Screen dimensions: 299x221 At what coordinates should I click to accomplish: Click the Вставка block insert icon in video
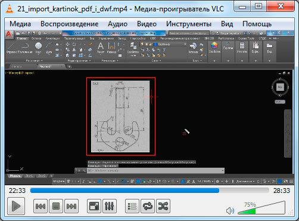[x=193, y=48]
